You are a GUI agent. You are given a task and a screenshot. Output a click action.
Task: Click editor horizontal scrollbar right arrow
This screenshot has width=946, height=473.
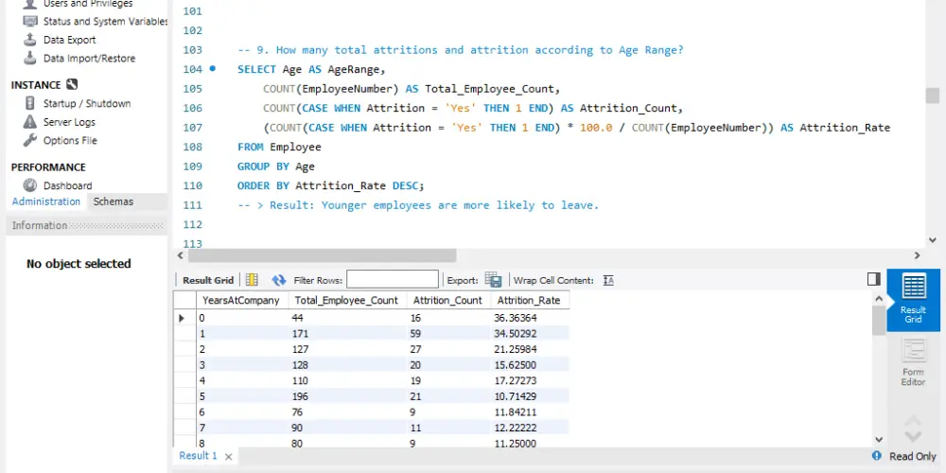918,255
